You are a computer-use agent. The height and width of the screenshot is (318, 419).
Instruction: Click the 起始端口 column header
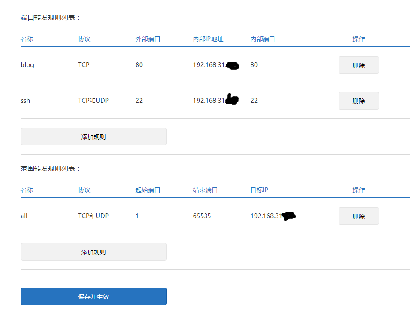[x=148, y=190]
